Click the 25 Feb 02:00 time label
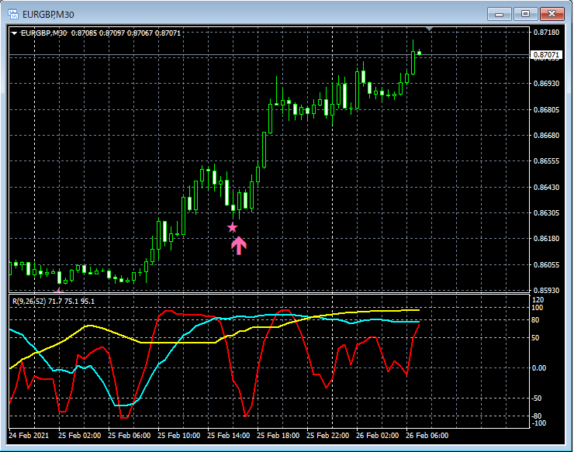Image resolution: width=574 pixels, height=452 pixels. pyautogui.click(x=79, y=436)
